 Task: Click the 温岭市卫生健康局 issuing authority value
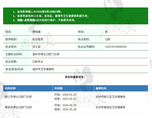43,69
